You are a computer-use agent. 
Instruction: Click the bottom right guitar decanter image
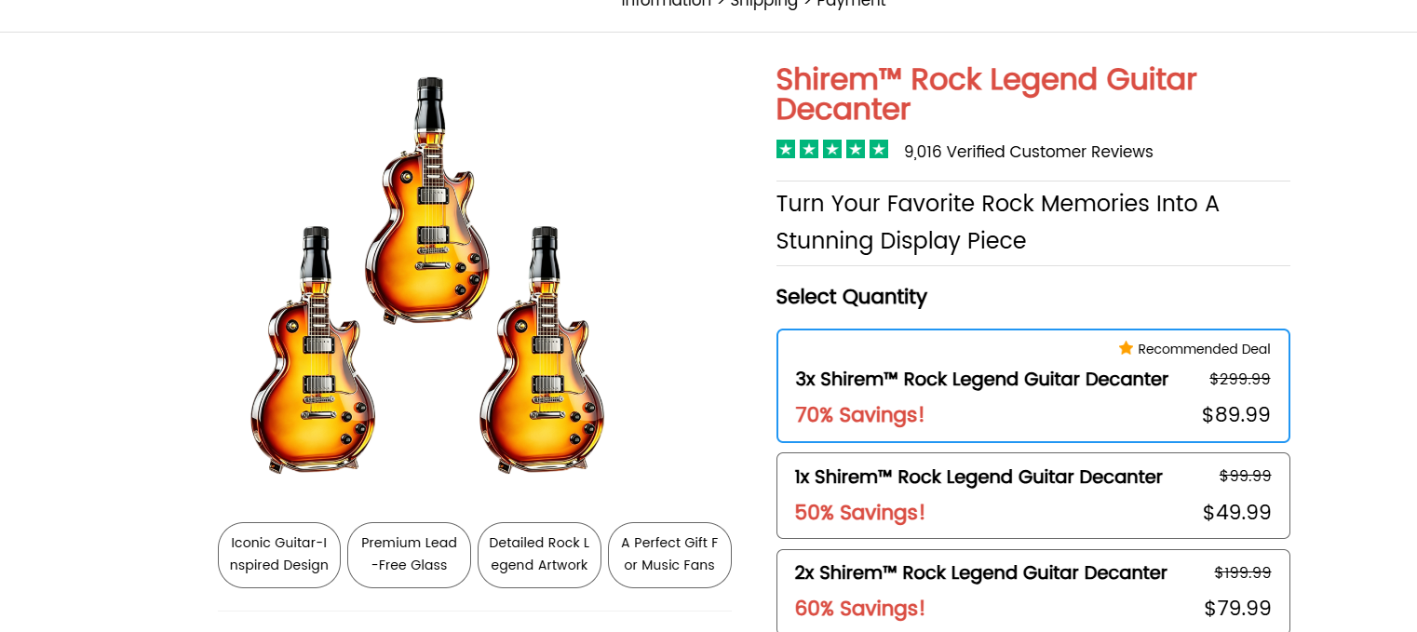[x=542, y=349]
